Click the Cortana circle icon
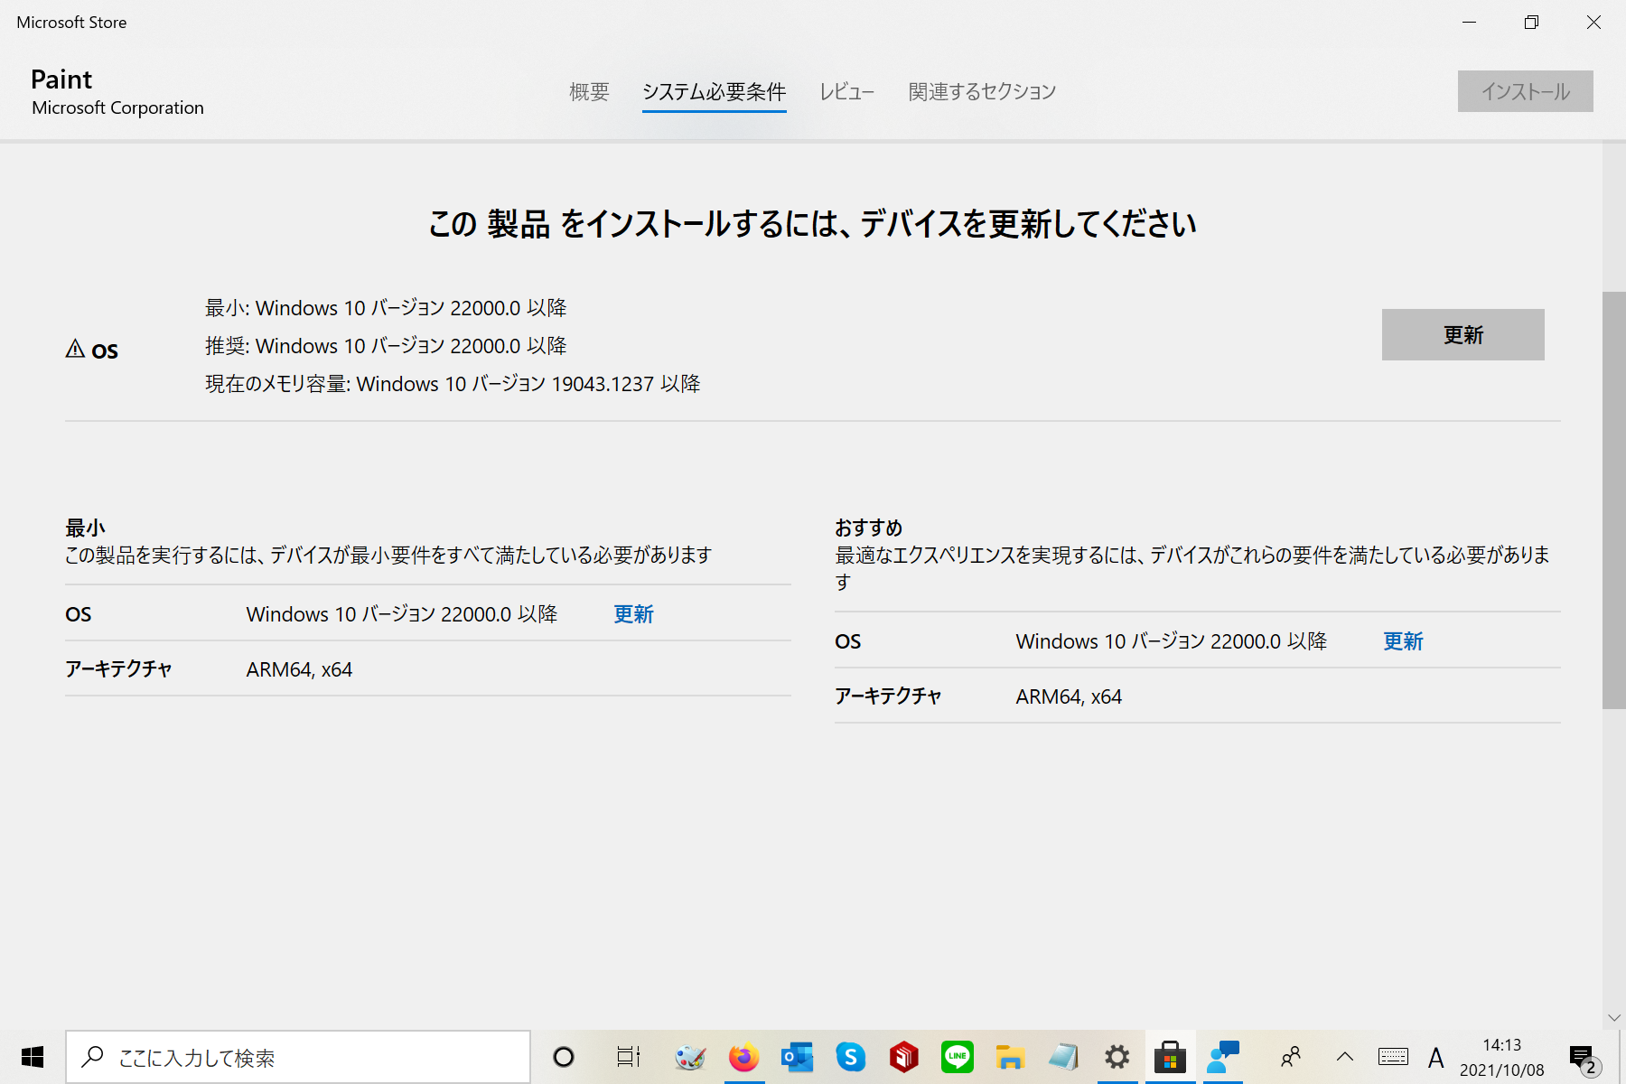This screenshot has height=1084, width=1626. point(564,1057)
